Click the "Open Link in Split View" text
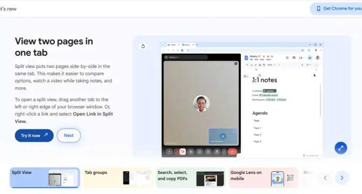 (64, 117)
